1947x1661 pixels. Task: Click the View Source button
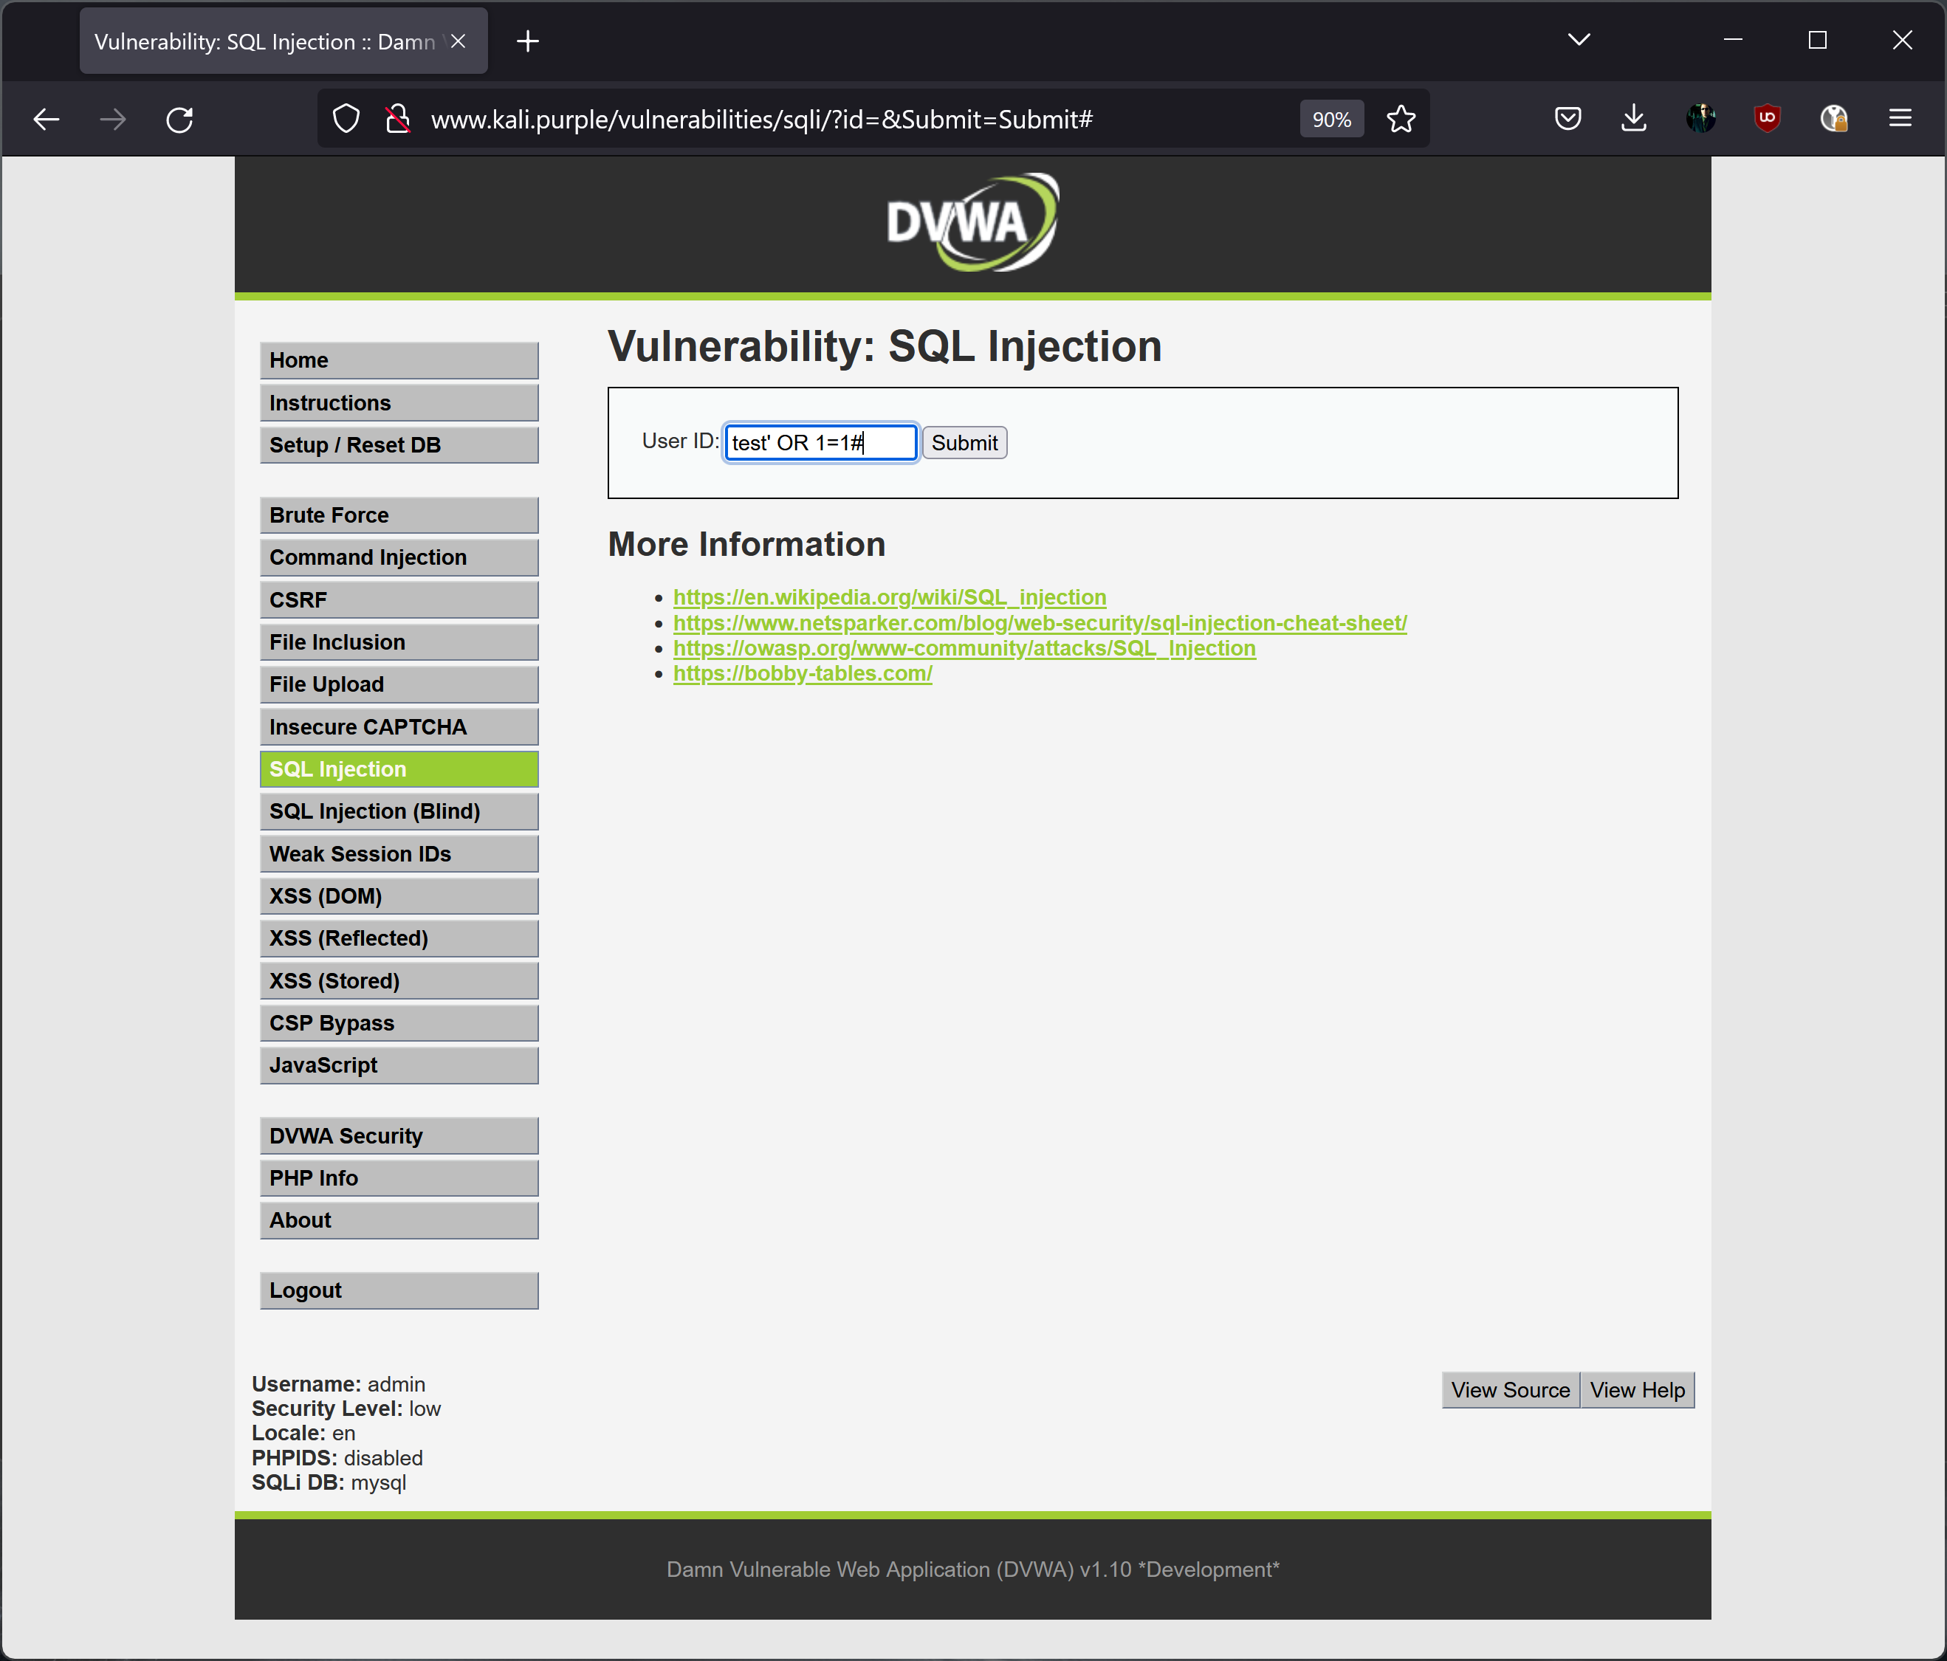(1509, 1389)
